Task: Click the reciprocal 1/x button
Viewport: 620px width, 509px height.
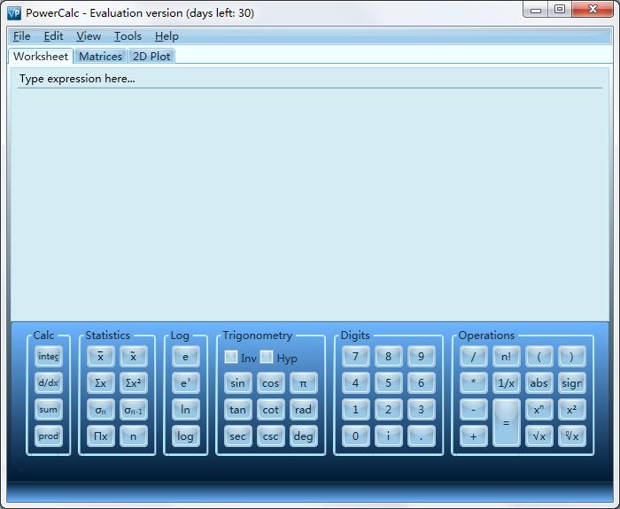Action: 506,383
